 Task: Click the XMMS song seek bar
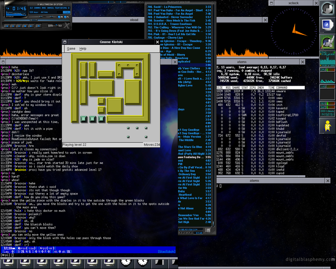(37, 20)
